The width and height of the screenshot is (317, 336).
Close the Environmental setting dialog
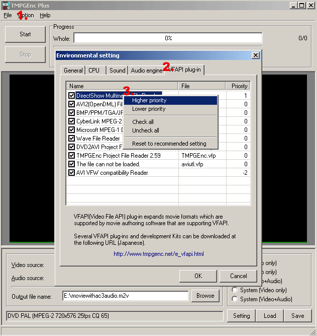[255, 55]
